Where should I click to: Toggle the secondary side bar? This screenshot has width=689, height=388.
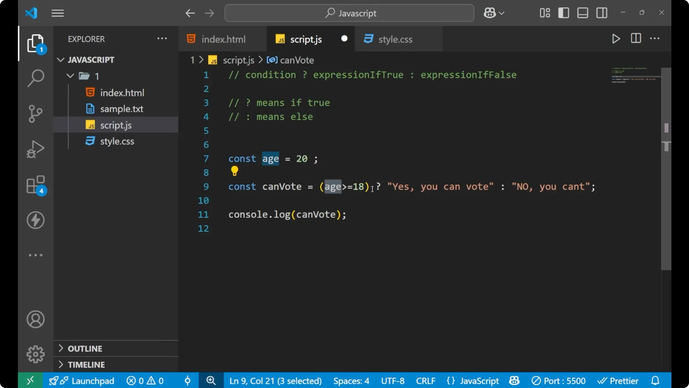pyautogui.click(x=601, y=13)
